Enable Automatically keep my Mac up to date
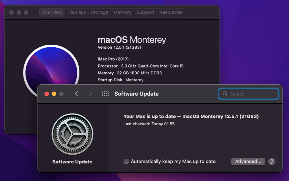This screenshot has height=181, width=289. tap(126, 161)
